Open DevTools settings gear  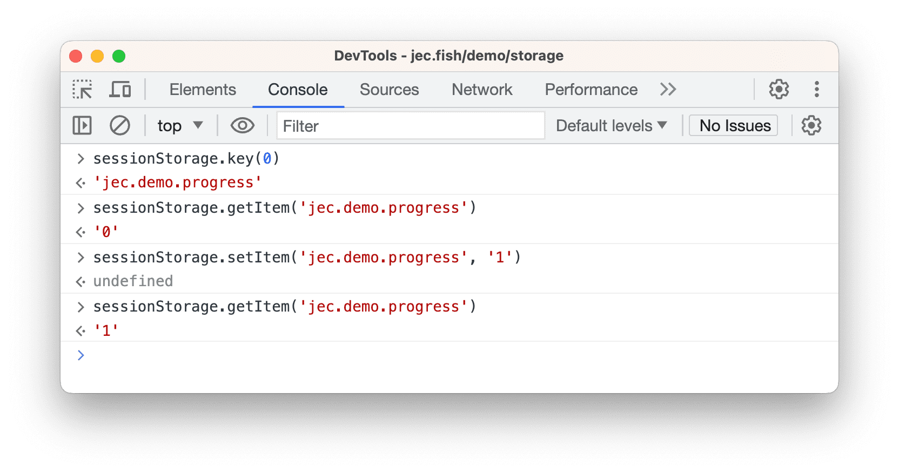coord(779,89)
